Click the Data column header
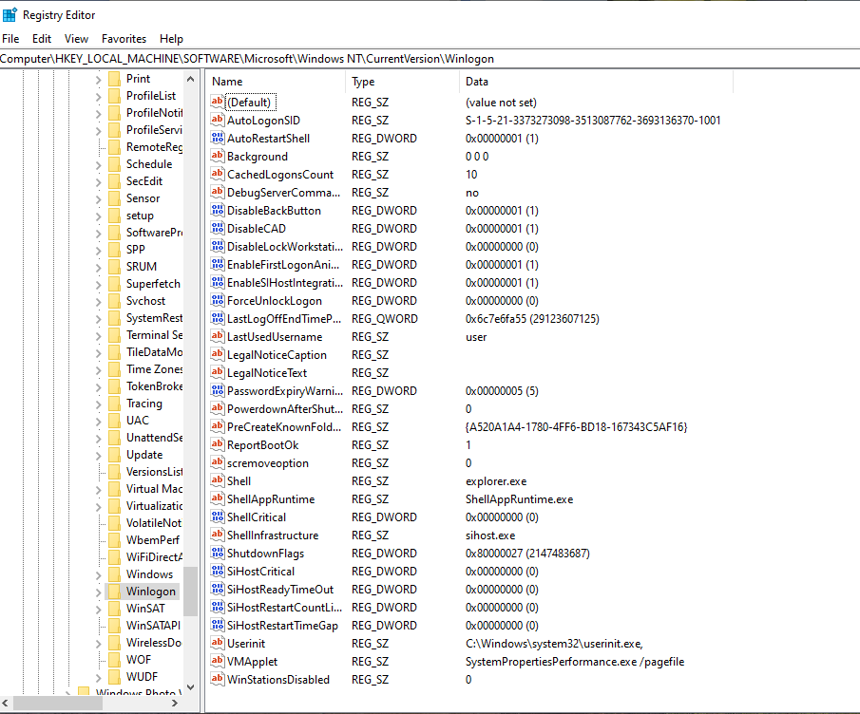860x714 pixels. (596, 82)
